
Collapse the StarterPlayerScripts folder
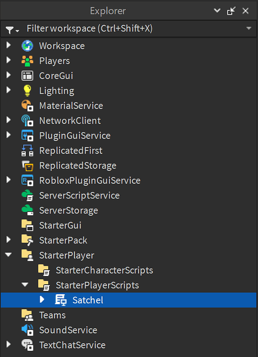click(25, 285)
